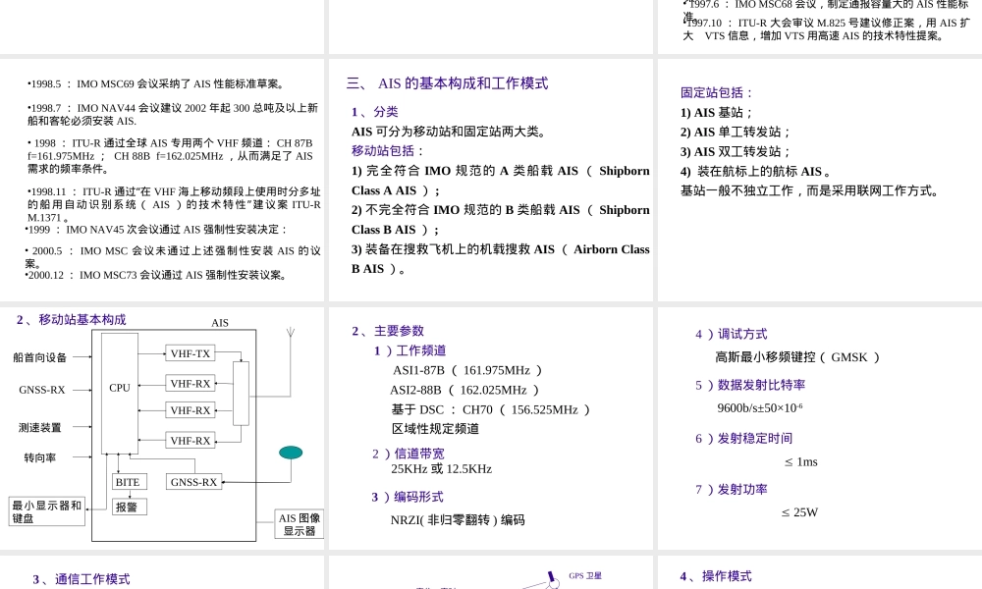Click the 4、操作模式 heading
Viewport: 982px width, 589px height.
[x=716, y=576]
